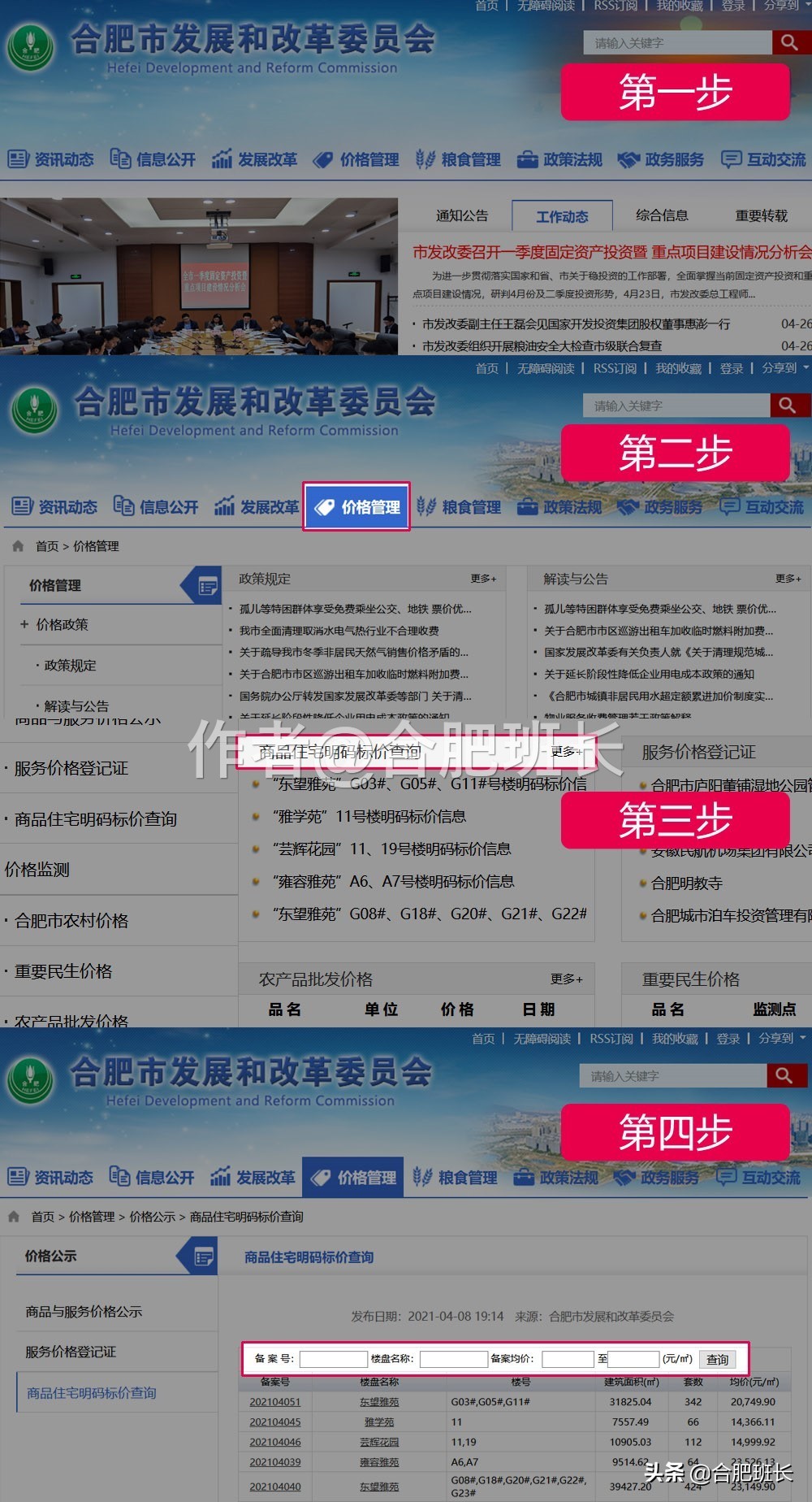Select the 综合信息 tab

662,215
